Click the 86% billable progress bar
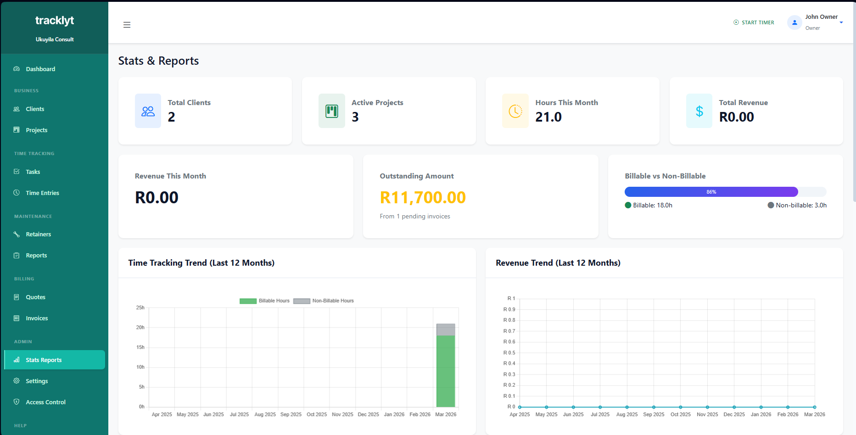 [x=711, y=191]
